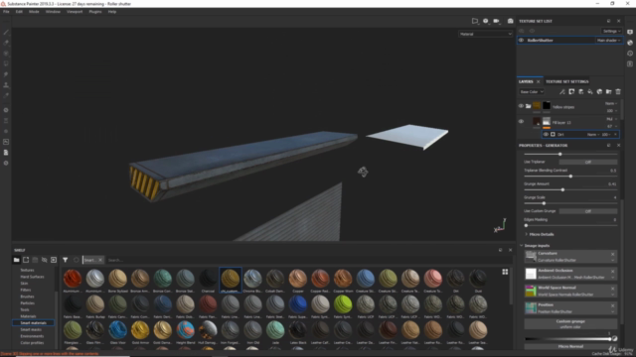Image resolution: width=636 pixels, height=357 pixels.
Task: Toggle visibility of RollerShutter texture set
Action: 521,40
